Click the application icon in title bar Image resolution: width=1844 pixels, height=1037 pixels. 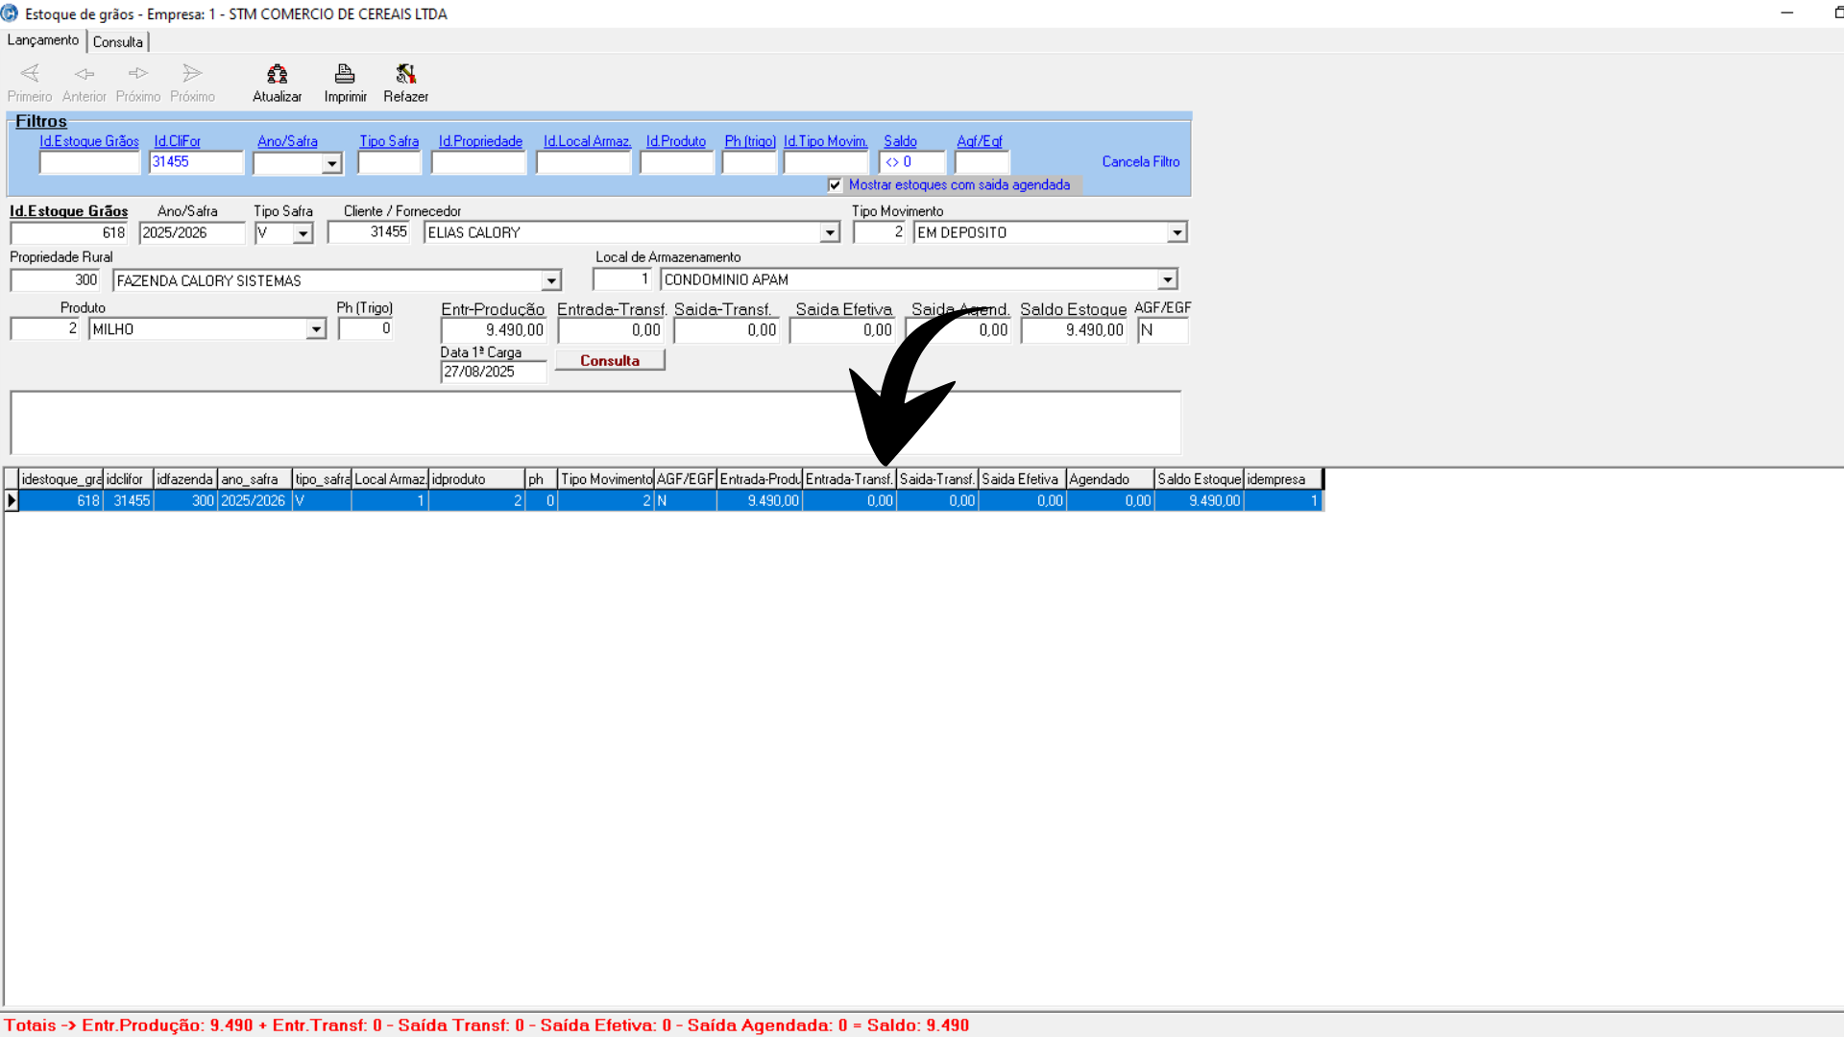coord(10,13)
